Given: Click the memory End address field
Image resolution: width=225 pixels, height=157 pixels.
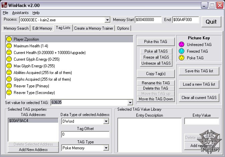Looking at the screenshot, I should point(186,20).
